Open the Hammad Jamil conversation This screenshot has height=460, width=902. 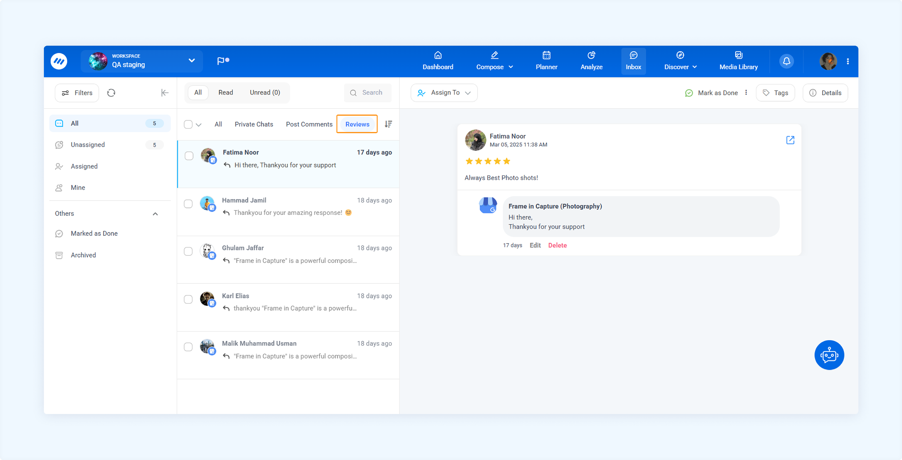pos(288,212)
